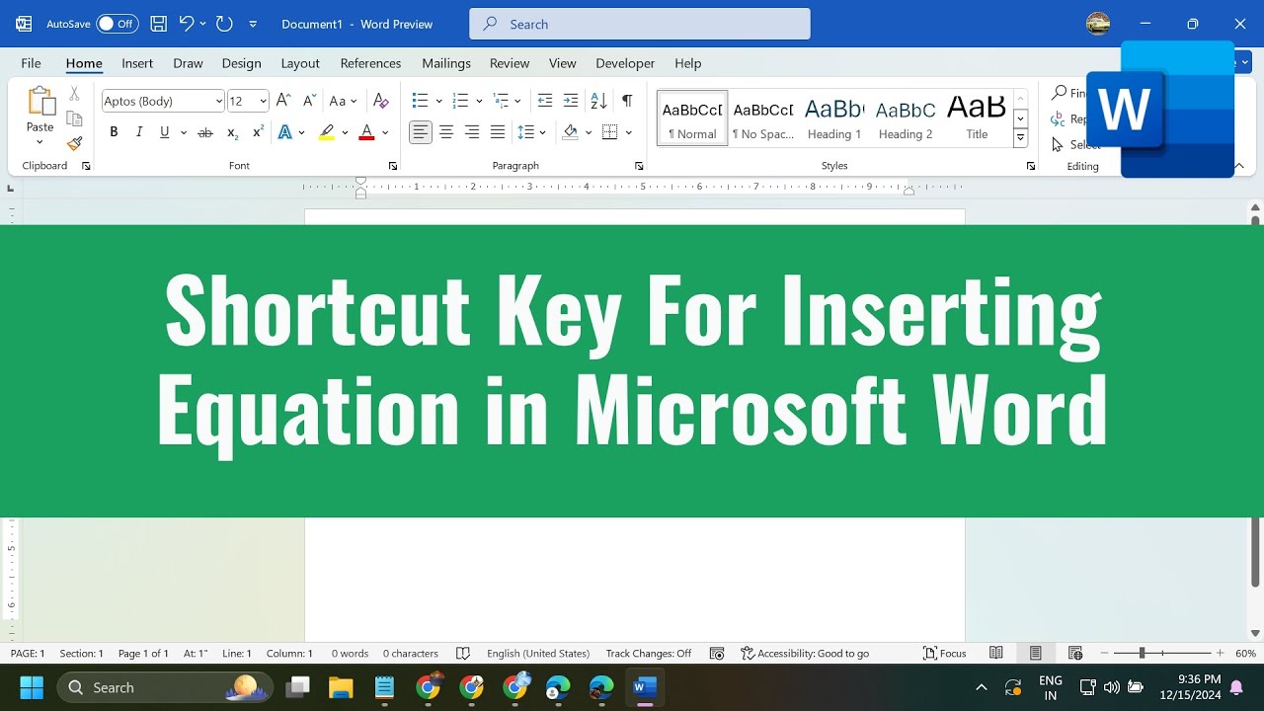Click the Windows Start button
Screen dimensions: 1264x711
click(32, 687)
